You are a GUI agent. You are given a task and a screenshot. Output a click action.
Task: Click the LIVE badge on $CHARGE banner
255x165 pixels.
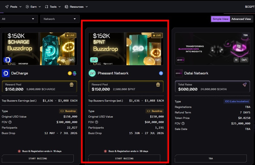(x=70, y=35)
